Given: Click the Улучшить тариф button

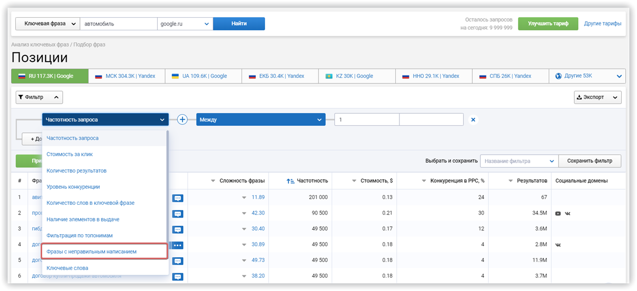Looking at the screenshot, I should (x=548, y=24).
